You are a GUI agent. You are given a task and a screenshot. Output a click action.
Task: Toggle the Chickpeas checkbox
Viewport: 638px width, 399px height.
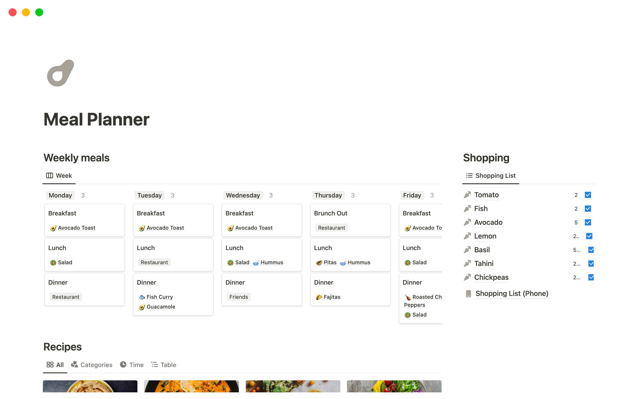coord(590,277)
